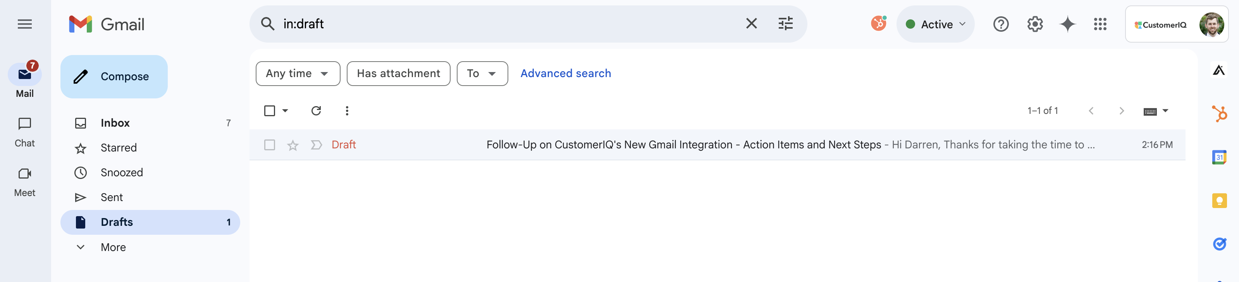Open Gmail settings gear
Screen dimensions: 1239x282
(1034, 24)
